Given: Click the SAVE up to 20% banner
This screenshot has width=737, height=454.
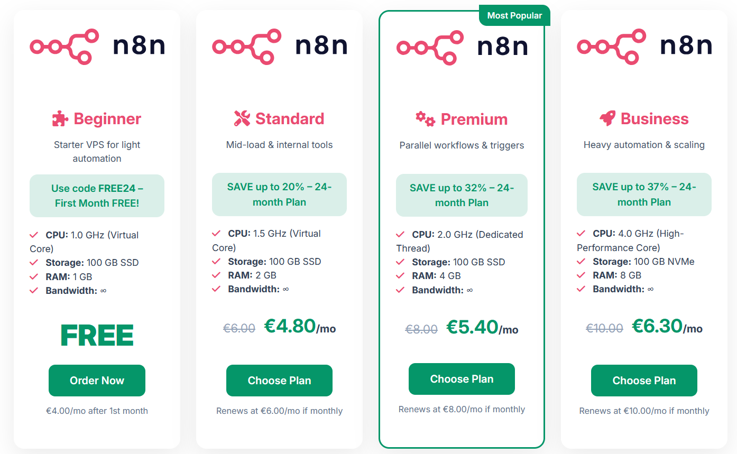Looking at the screenshot, I should [279, 194].
